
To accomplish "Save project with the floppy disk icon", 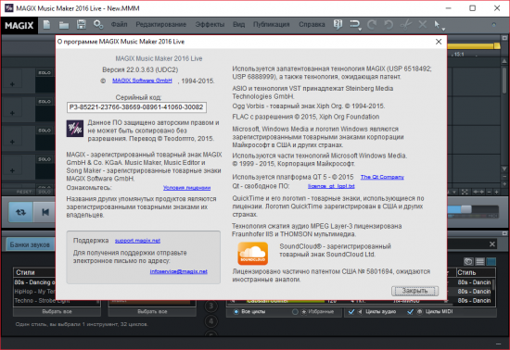I will [81, 25].
